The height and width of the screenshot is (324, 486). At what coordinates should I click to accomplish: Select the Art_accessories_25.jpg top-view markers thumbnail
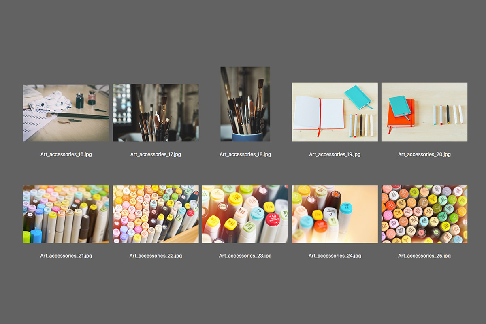(x=424, y=214)
